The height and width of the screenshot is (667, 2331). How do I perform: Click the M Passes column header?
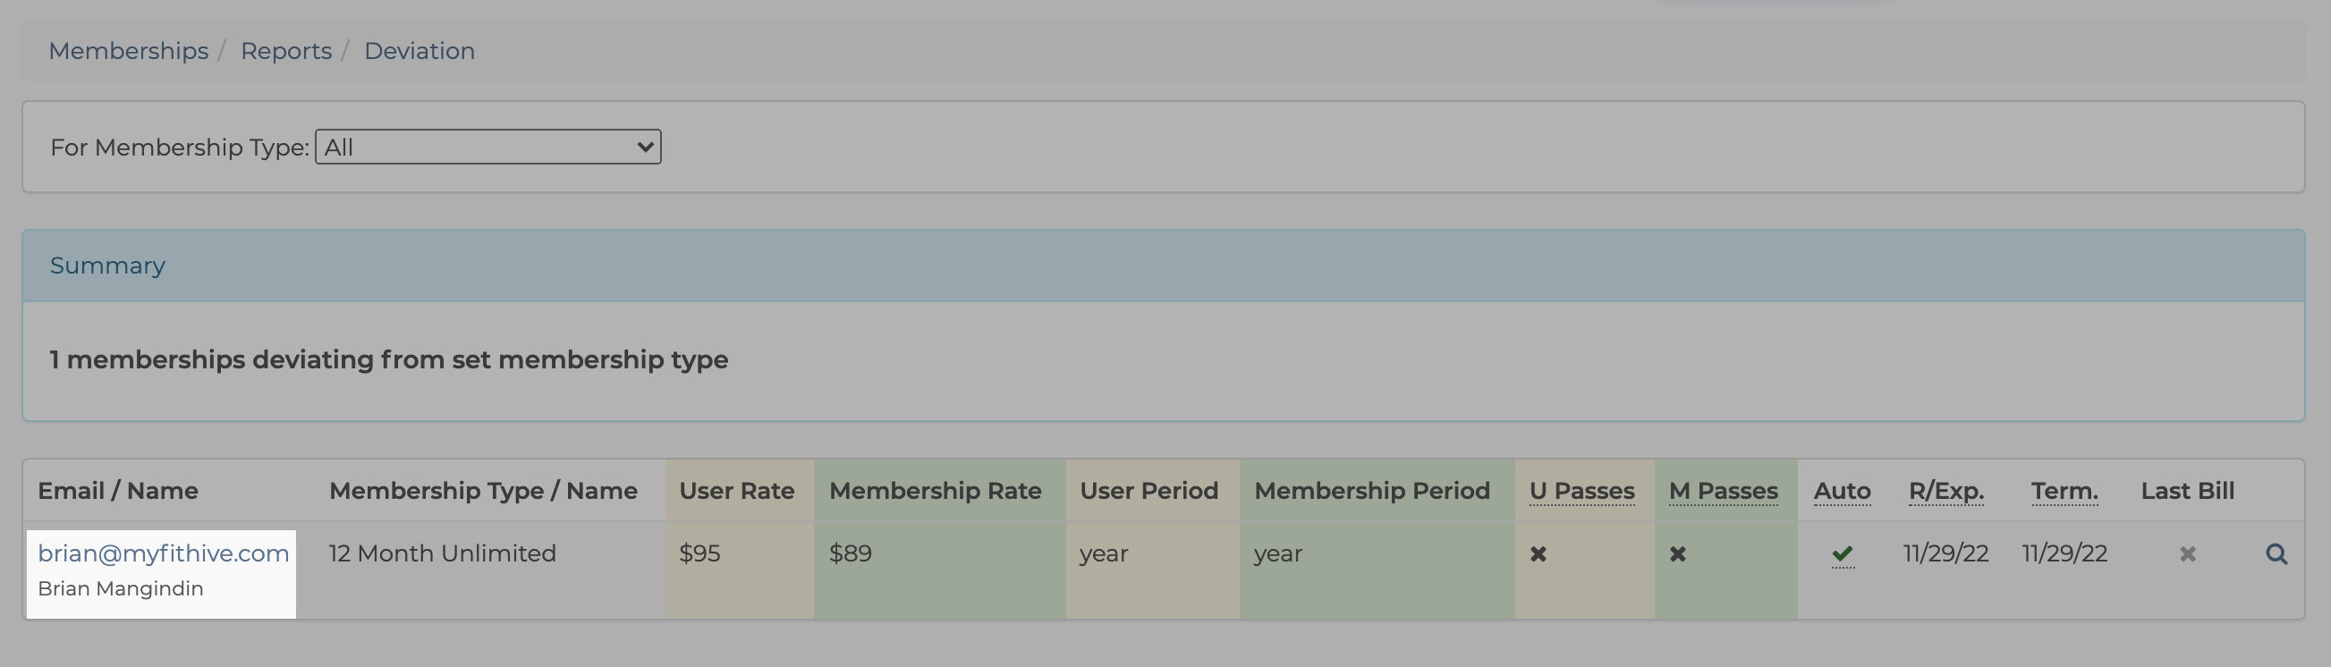pos(1723,491)
